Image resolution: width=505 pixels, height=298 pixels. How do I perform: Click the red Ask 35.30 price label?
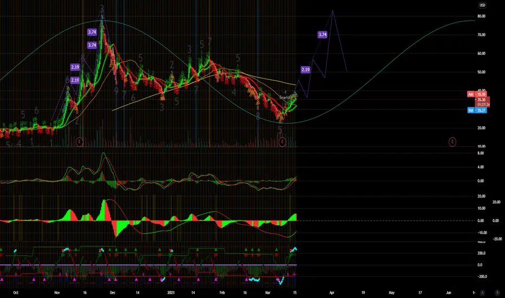pos(477,94)
